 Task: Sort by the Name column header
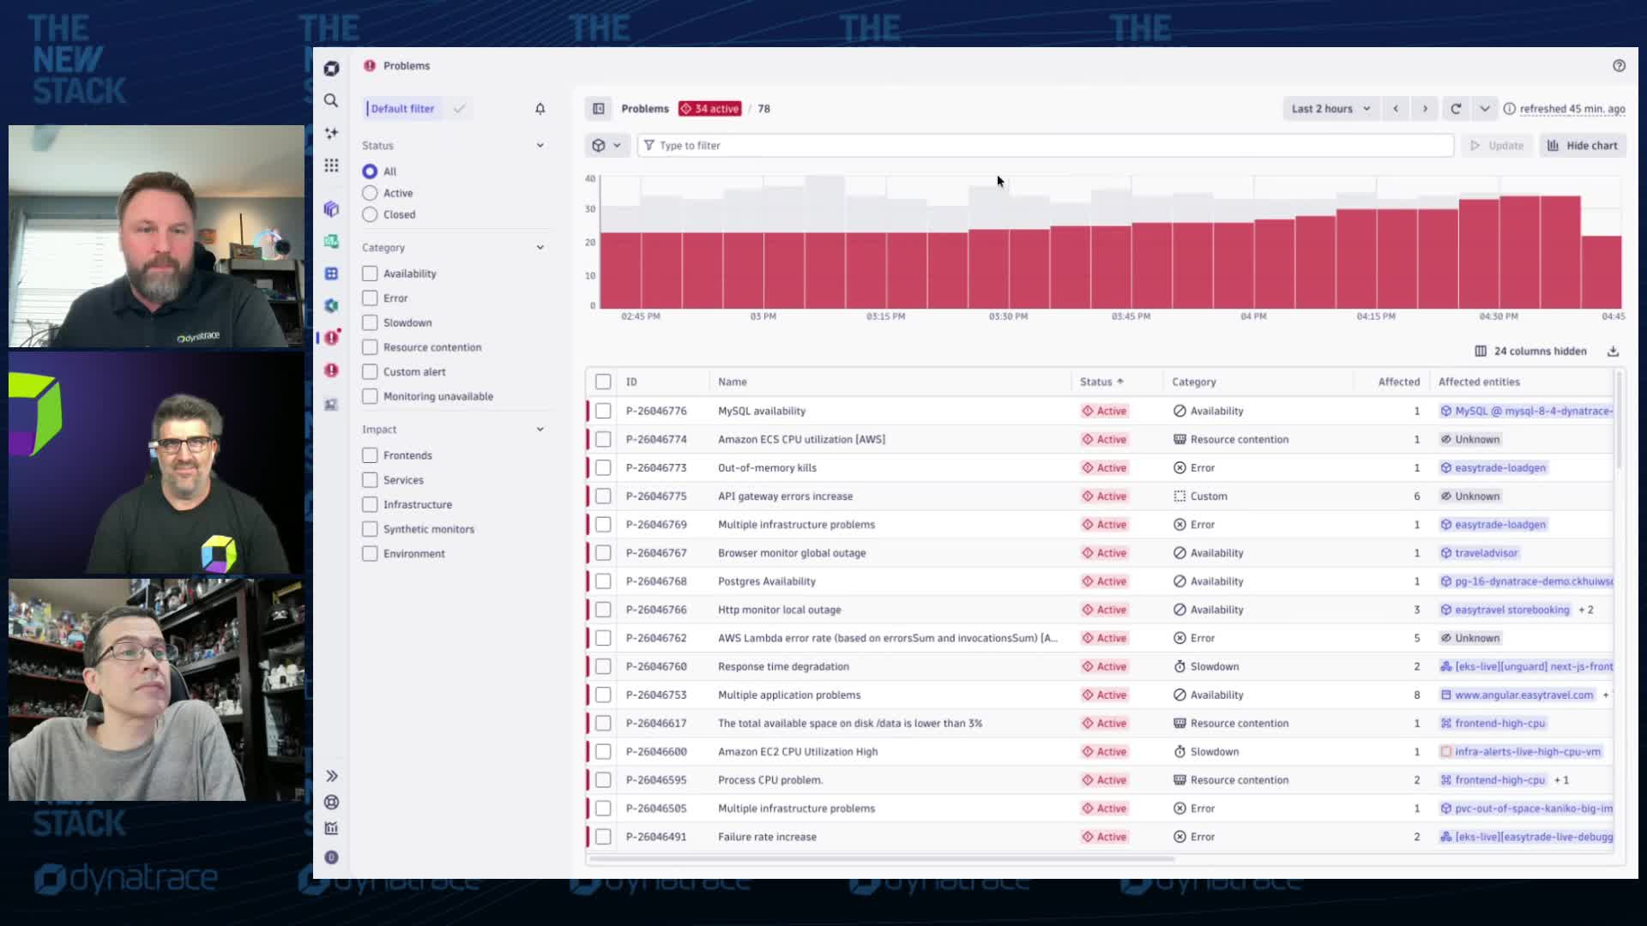(732, 382)
